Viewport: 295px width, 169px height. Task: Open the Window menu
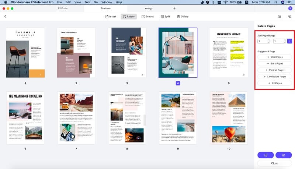[107, 2]
